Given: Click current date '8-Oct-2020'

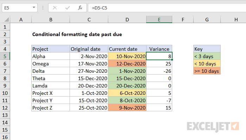Looking at the screenshot, I should [127, 100].
